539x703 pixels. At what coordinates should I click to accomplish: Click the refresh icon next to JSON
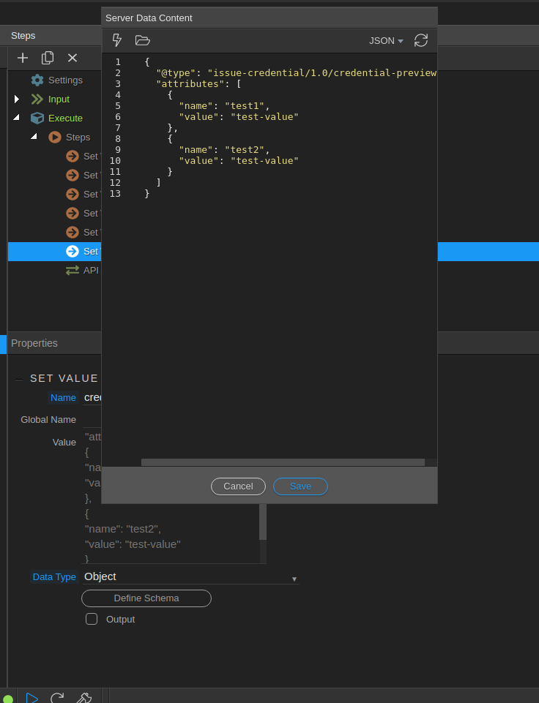[x=421, y=40]
